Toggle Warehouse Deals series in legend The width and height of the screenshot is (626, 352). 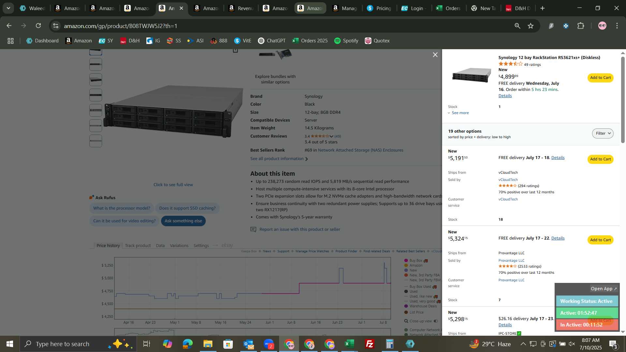[x=421, y=306]
